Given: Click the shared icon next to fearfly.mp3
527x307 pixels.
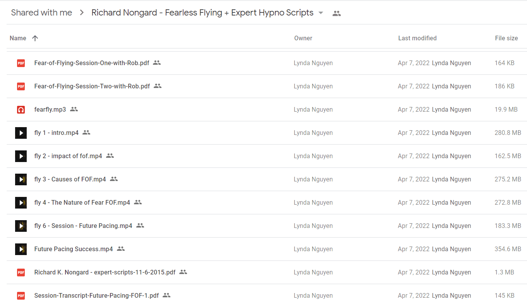Looking at the screenshot, I should tap(74, 109).
